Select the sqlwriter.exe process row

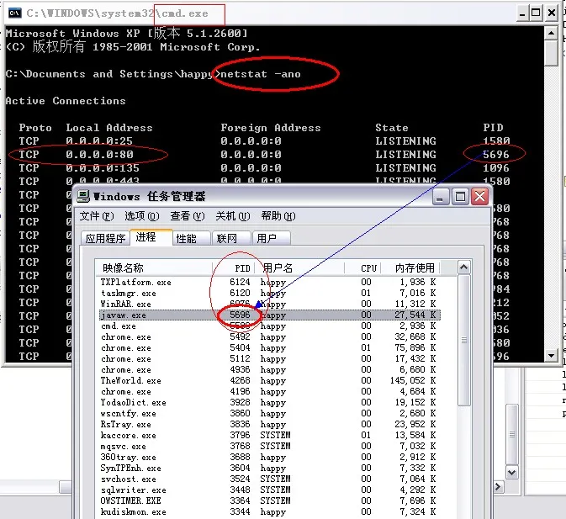[270, 490]
